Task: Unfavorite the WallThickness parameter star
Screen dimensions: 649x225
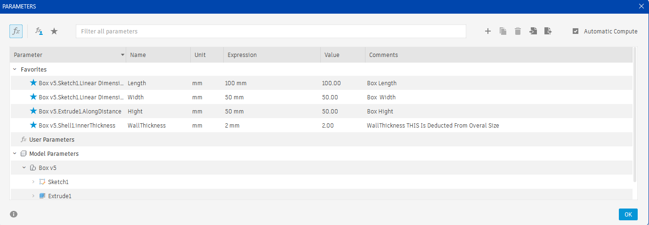Action: pyautogui.click(x=33, y=125)
